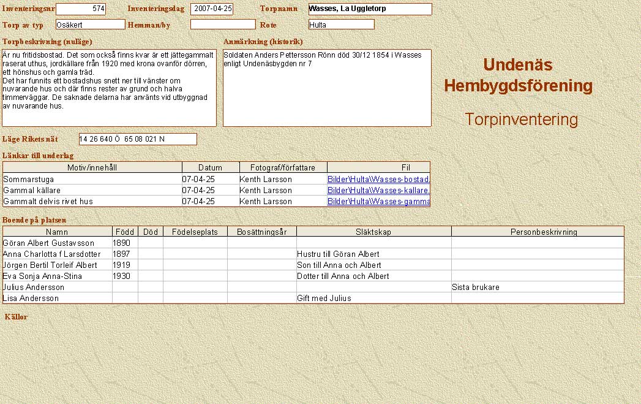Click the Motiv/innehåll column header
The height and width of the screenshot is (404, 641).
[92, 167]
